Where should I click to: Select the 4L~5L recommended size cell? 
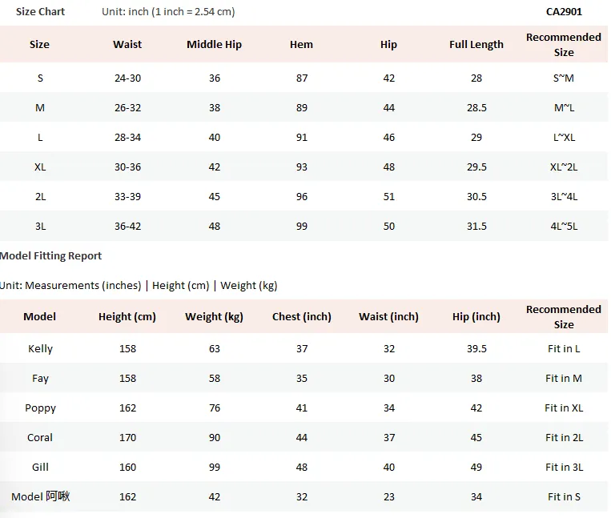[x=564, y=227]
